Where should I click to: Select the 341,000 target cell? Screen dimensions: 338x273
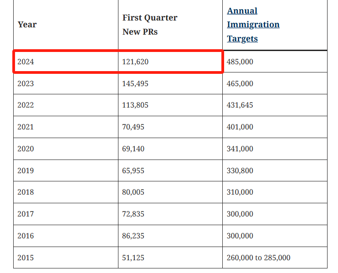(240, 149)
